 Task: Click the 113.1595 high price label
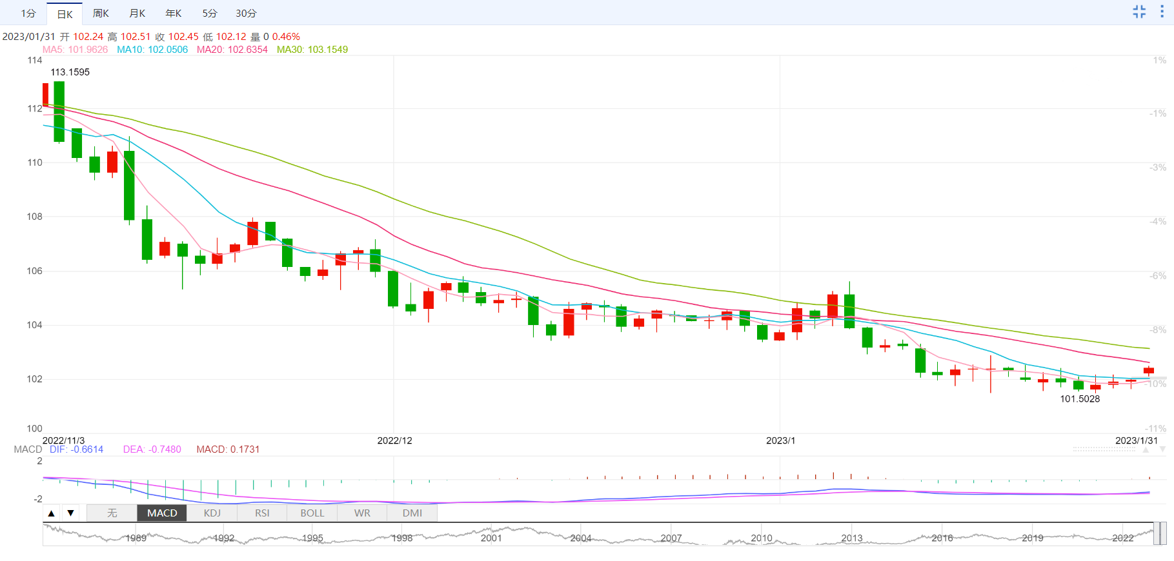70,72
